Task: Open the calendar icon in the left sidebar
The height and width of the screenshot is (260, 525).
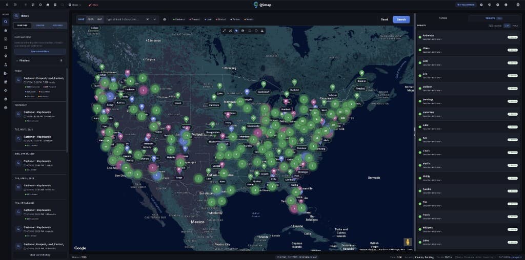Action: [5, 82]
